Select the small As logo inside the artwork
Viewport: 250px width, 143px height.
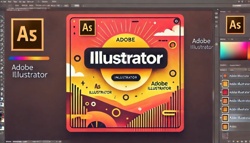click(87, 28)
